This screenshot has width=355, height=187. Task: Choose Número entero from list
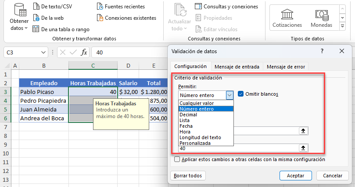coord(206,109)
